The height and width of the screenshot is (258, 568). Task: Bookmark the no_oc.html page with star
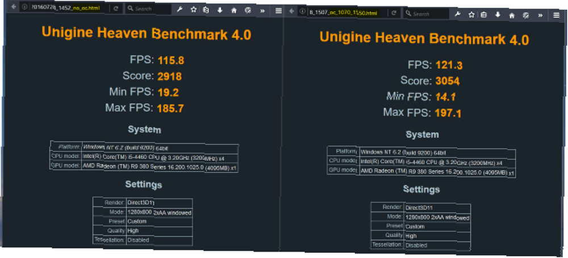(194, 10)
